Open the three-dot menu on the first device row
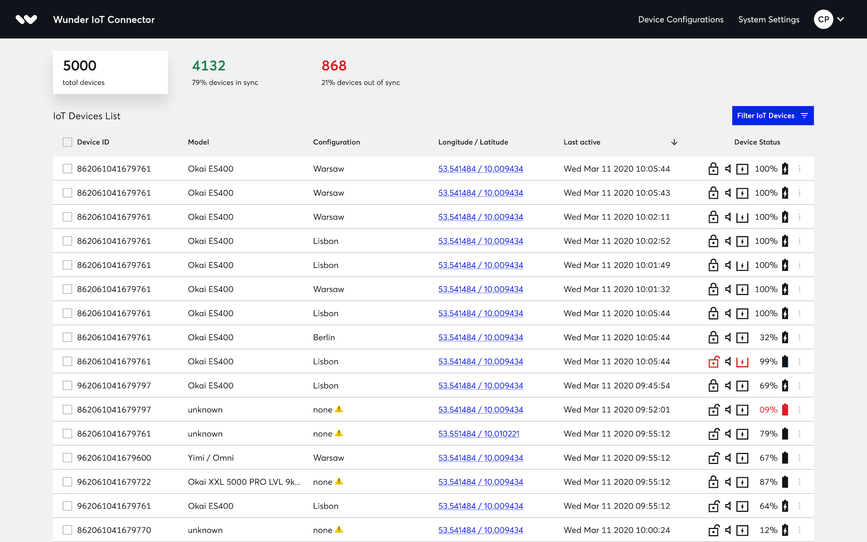Viewport: 867px width, 542px height. point(800,168)
